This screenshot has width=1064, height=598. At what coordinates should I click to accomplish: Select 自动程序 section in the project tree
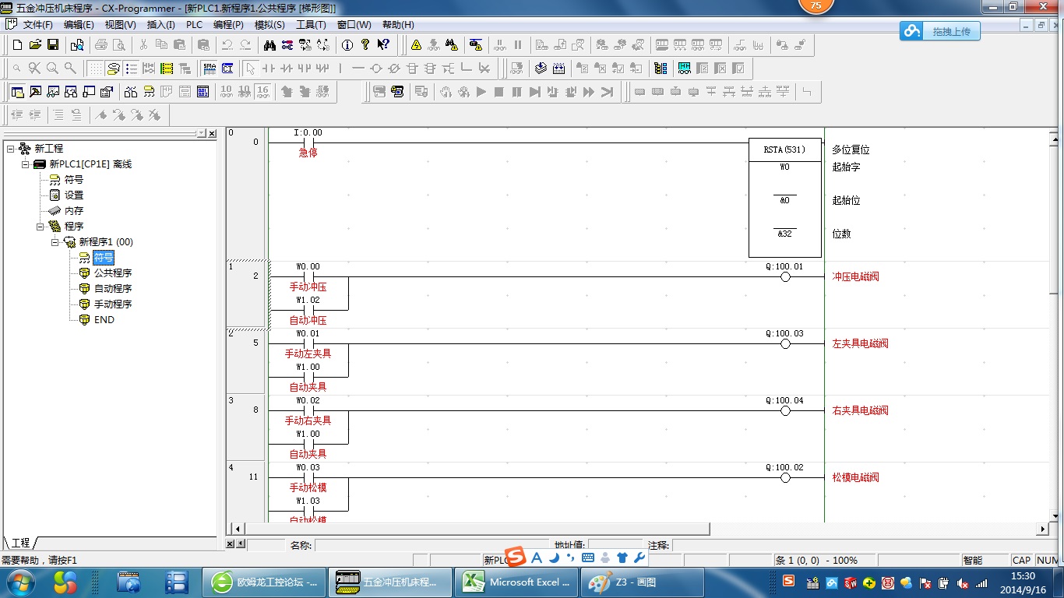click(113, 289)
